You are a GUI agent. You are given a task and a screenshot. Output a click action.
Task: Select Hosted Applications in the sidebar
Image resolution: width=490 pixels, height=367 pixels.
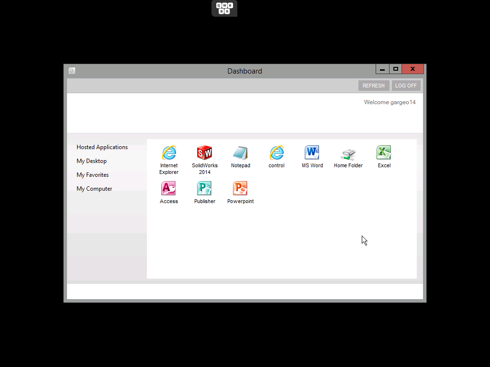[x=102, y=147]
